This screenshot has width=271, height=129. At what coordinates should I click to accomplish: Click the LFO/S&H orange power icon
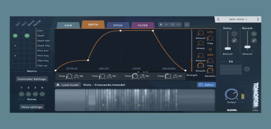tap(210, 49)
